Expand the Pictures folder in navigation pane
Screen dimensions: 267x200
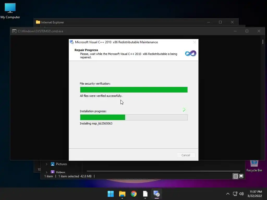(x=46, y=164)
